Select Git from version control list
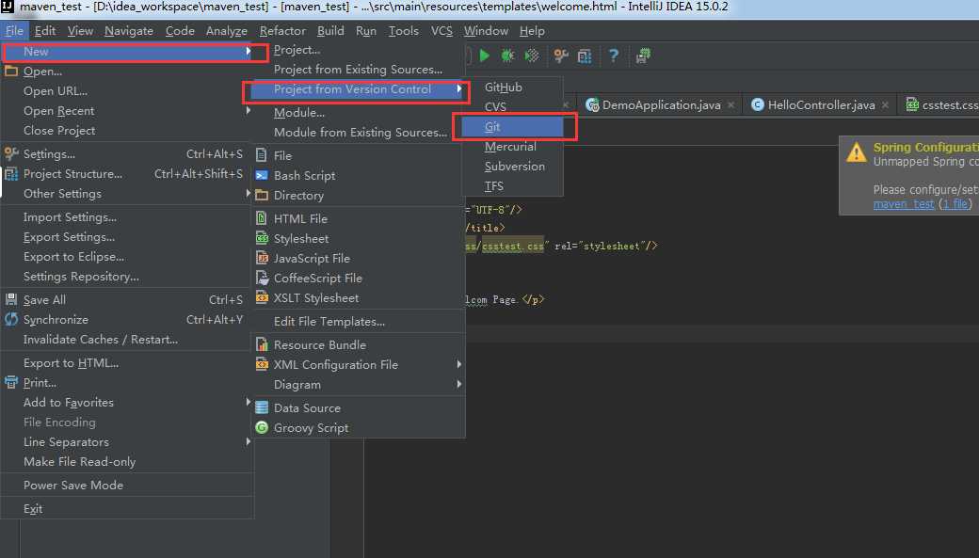The height and width of the screenshot is (558, 979). (512, 127)
